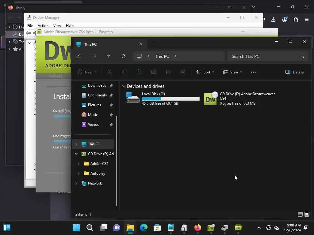This screenshot has width=314, height=235.
Task: Open Firefox account icon
Action: (285, 19)
